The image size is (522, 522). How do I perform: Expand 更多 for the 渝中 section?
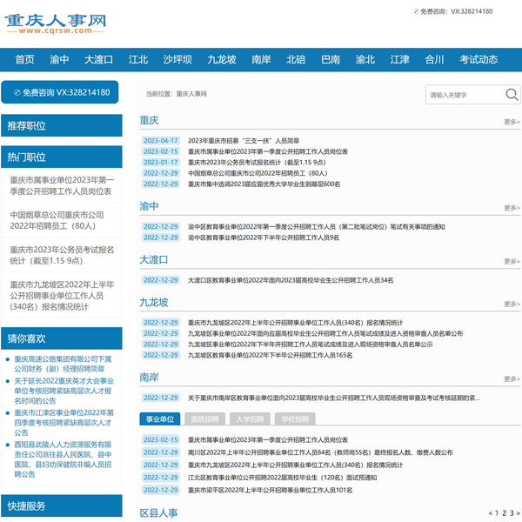[512, 209]
